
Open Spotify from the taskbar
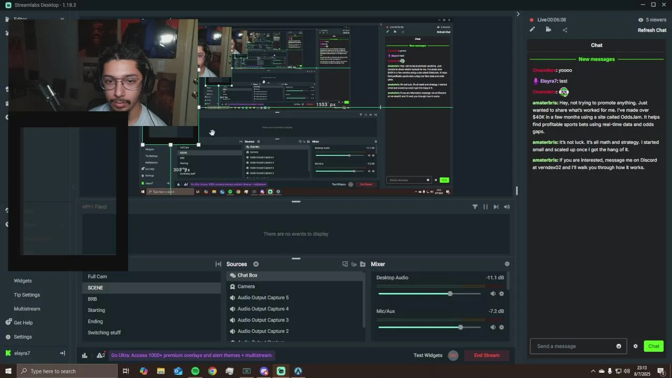[195, 371]
